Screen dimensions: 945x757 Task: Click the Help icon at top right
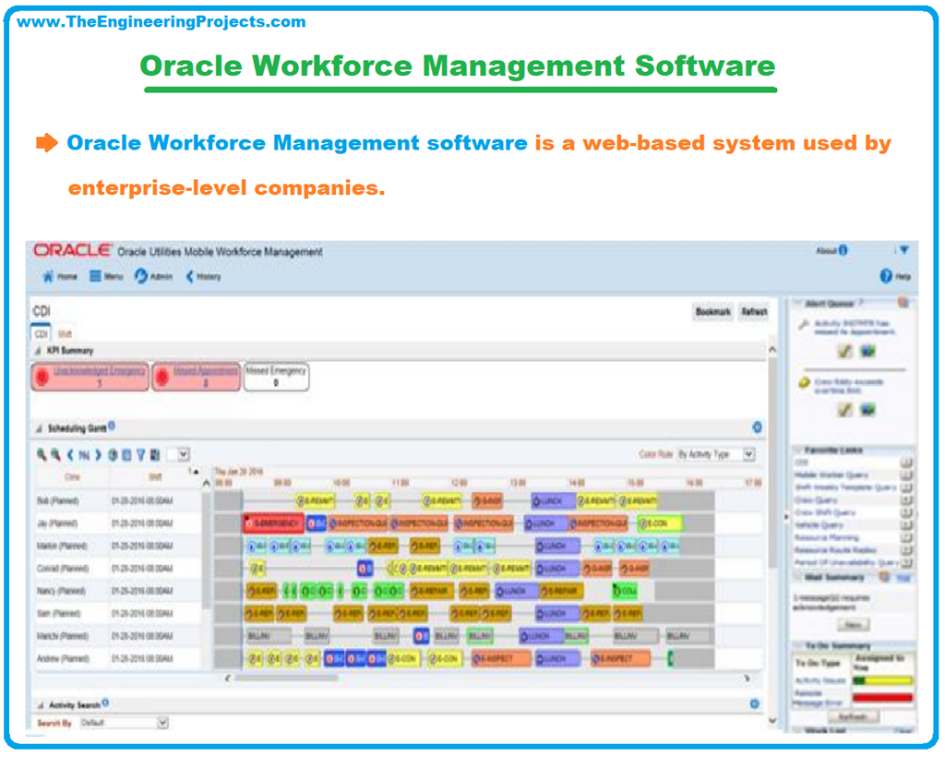884,274
